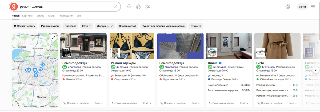
Task: Open the Alice assistant icon
Action: click(x=288, y=7)
